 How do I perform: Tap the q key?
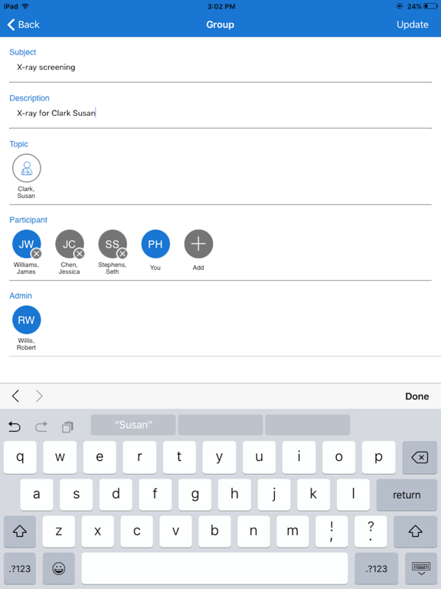click(x=20, y=457)
